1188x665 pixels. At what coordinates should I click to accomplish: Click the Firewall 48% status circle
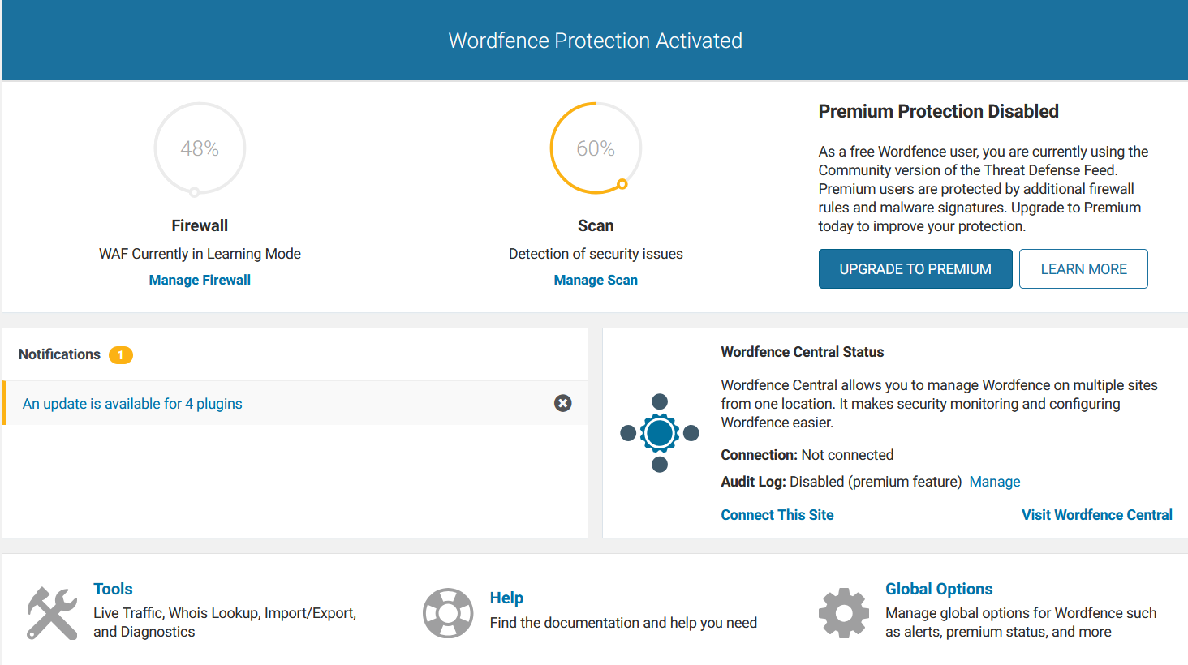coord(200,148)
